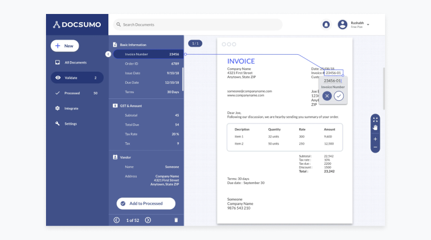Collapse the fields panel with chevron
Image resolution: width=431 pixels, height=240 pixels.
click(108, 54)
